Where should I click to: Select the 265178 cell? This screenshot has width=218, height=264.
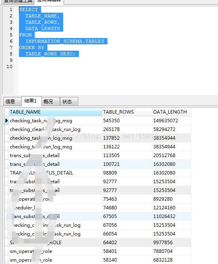click(x=127, y=129)
